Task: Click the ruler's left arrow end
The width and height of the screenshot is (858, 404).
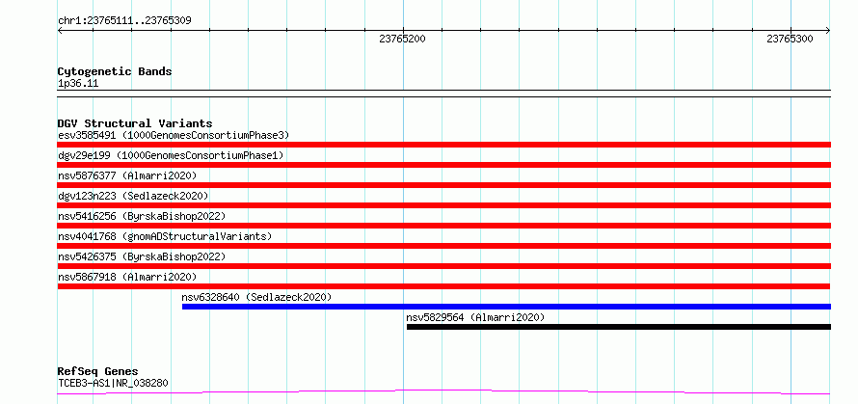Action: tap(60, 31)
